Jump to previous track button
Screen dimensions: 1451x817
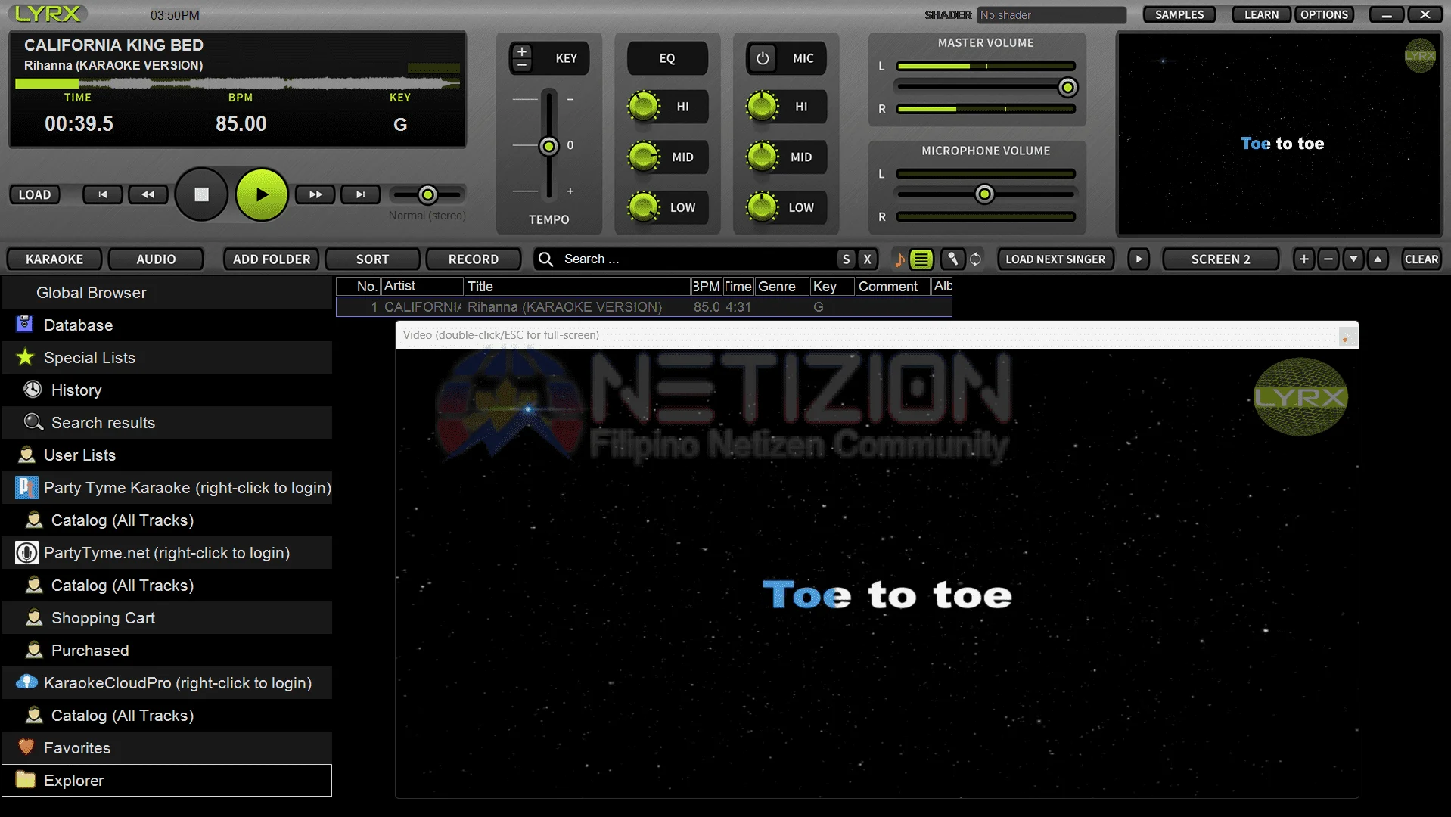tap(102, 194)
